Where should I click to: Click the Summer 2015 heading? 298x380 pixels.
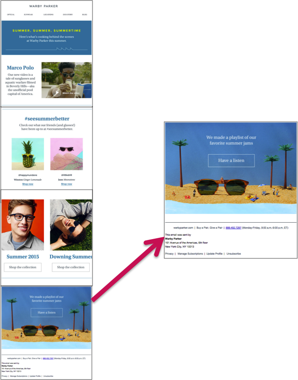pos(23,257)
